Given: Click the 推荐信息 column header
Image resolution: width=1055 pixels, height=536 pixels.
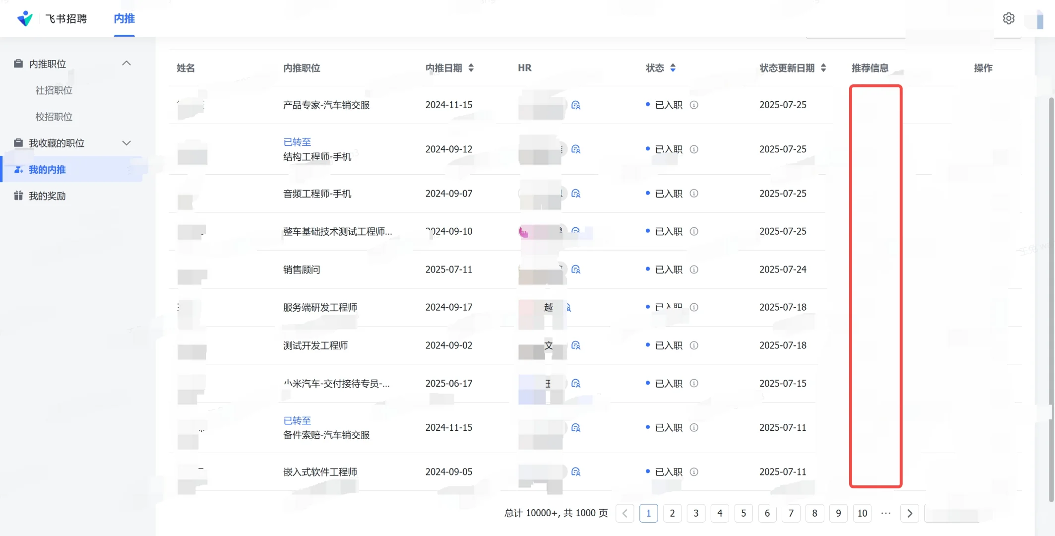Looking at the screenshot, I should tap(870, 68).
